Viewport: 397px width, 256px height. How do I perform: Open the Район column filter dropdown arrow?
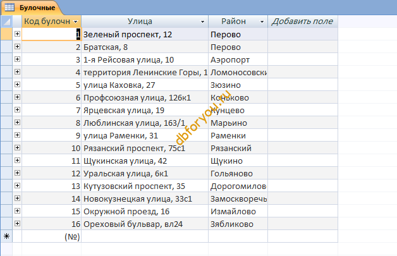point(262,21)
